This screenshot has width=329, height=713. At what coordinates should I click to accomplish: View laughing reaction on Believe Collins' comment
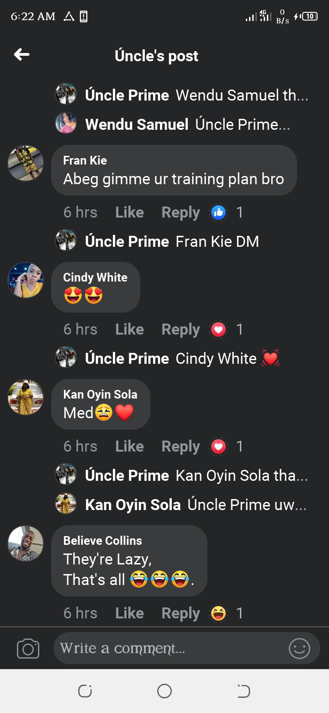point(218,613)
